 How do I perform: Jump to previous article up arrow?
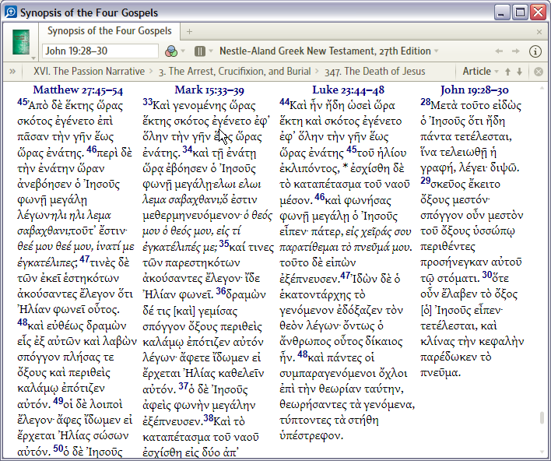[507, 72]
